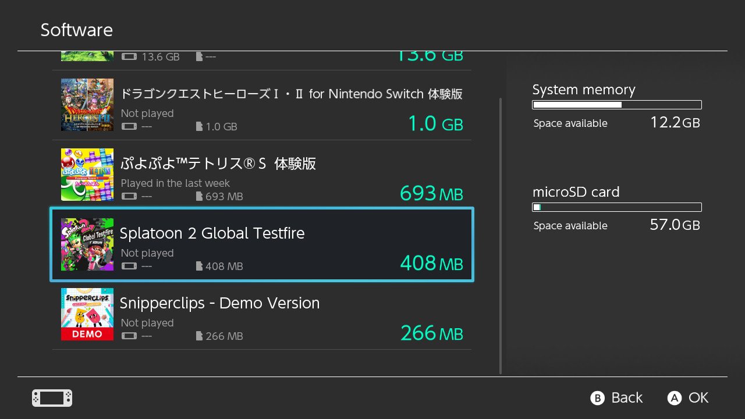Click the console memory icon in Splatoon row
745x419 pixels.
tap(129, 267)
